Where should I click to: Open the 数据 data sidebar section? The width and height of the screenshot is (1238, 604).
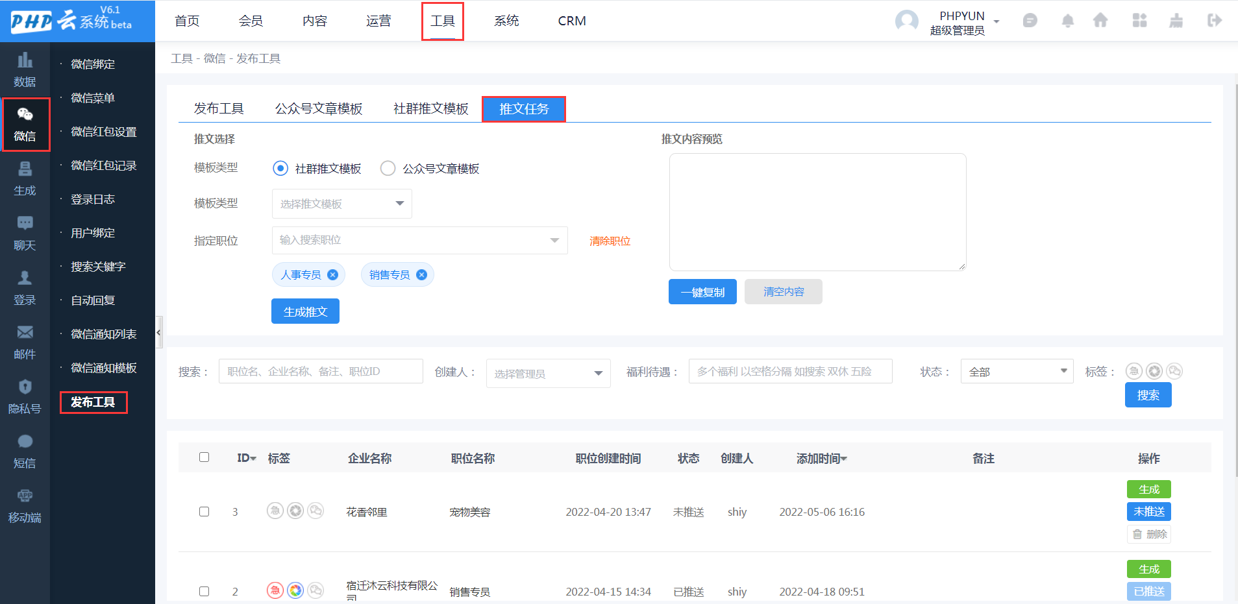click(25, 70)
